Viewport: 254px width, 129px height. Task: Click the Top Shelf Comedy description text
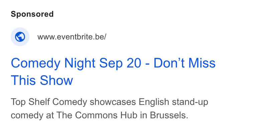click(x=109, y=109)
